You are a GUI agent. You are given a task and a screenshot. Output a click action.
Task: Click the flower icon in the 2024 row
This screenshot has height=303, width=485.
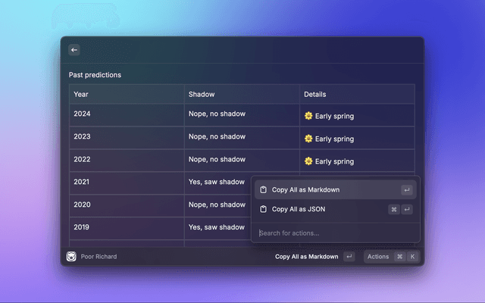click(x=308, y=117)
